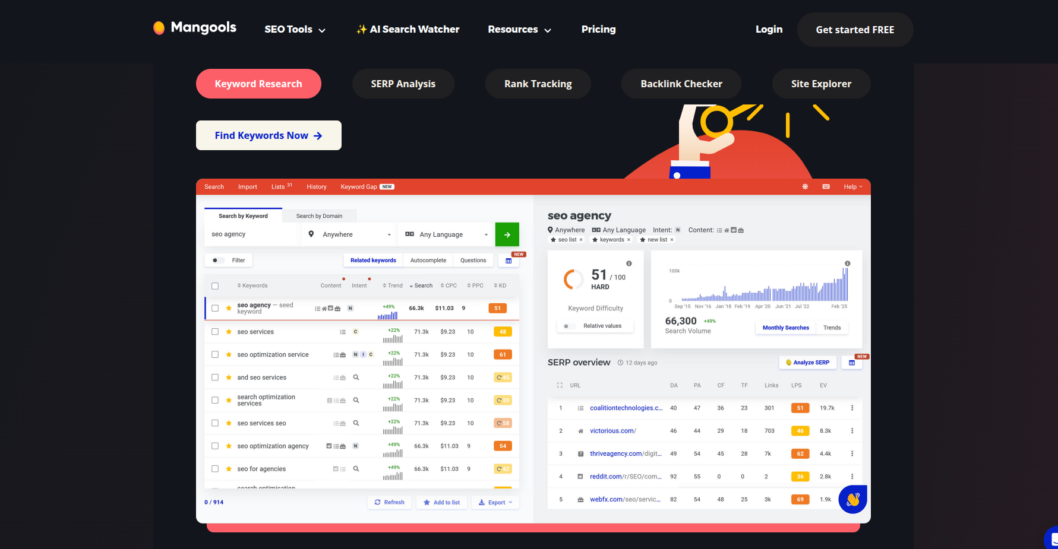
Task: Check the seo for agencies checkbox
Action: point(215,469)
